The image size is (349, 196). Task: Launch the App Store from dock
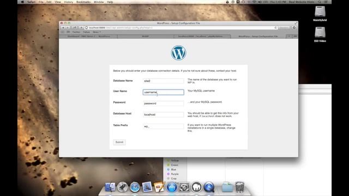point(172,187)
